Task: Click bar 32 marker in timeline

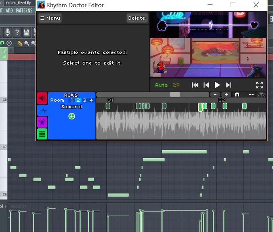Action: pyautogui.click(x=222, y=100)
